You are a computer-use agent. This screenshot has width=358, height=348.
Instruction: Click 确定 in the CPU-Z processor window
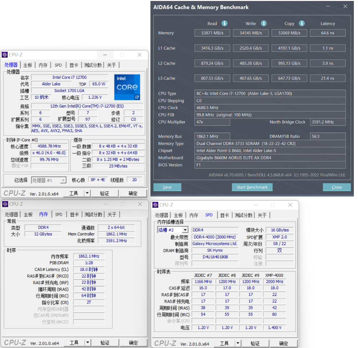click(x=133, y=193)
